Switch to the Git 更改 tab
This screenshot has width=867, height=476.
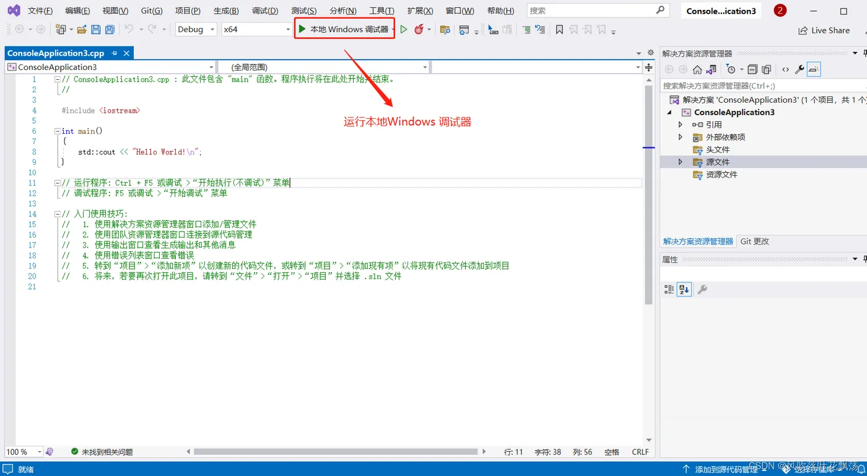tap(754, 241)
